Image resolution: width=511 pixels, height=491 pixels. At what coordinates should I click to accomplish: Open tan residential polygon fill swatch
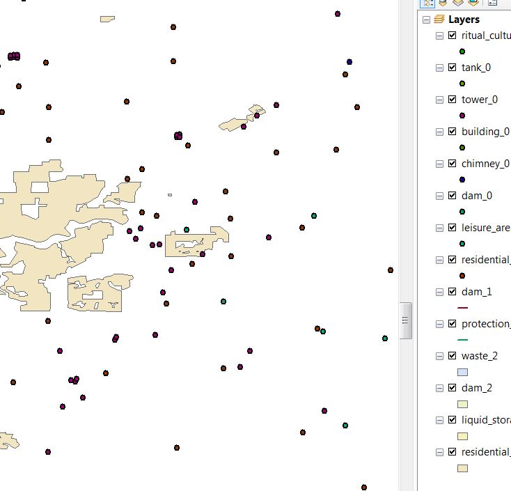point(462,469)
